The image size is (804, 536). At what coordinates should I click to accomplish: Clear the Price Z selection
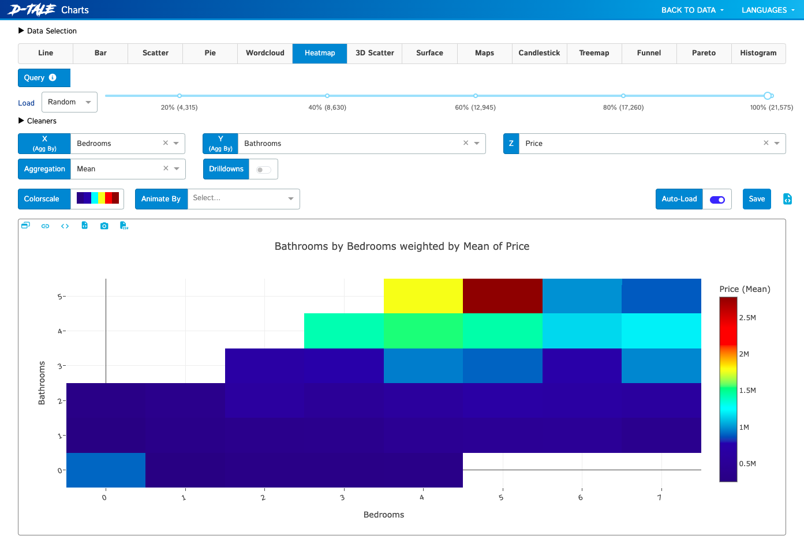[x=766, y=143]
